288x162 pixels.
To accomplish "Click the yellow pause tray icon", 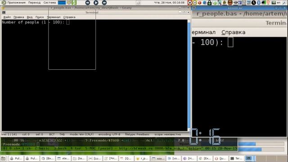I will (195, 3).
